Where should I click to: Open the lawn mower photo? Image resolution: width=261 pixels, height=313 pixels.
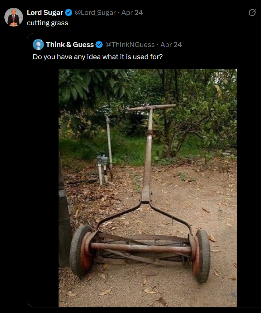tap(148, 188)
